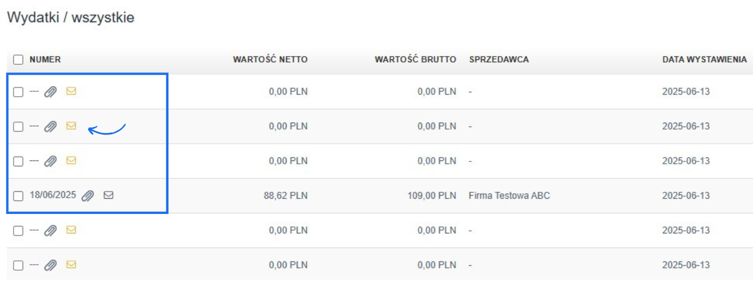
Task: Sort by the DATA WYSTAWIENIA column header
Action: coord(704,59)
